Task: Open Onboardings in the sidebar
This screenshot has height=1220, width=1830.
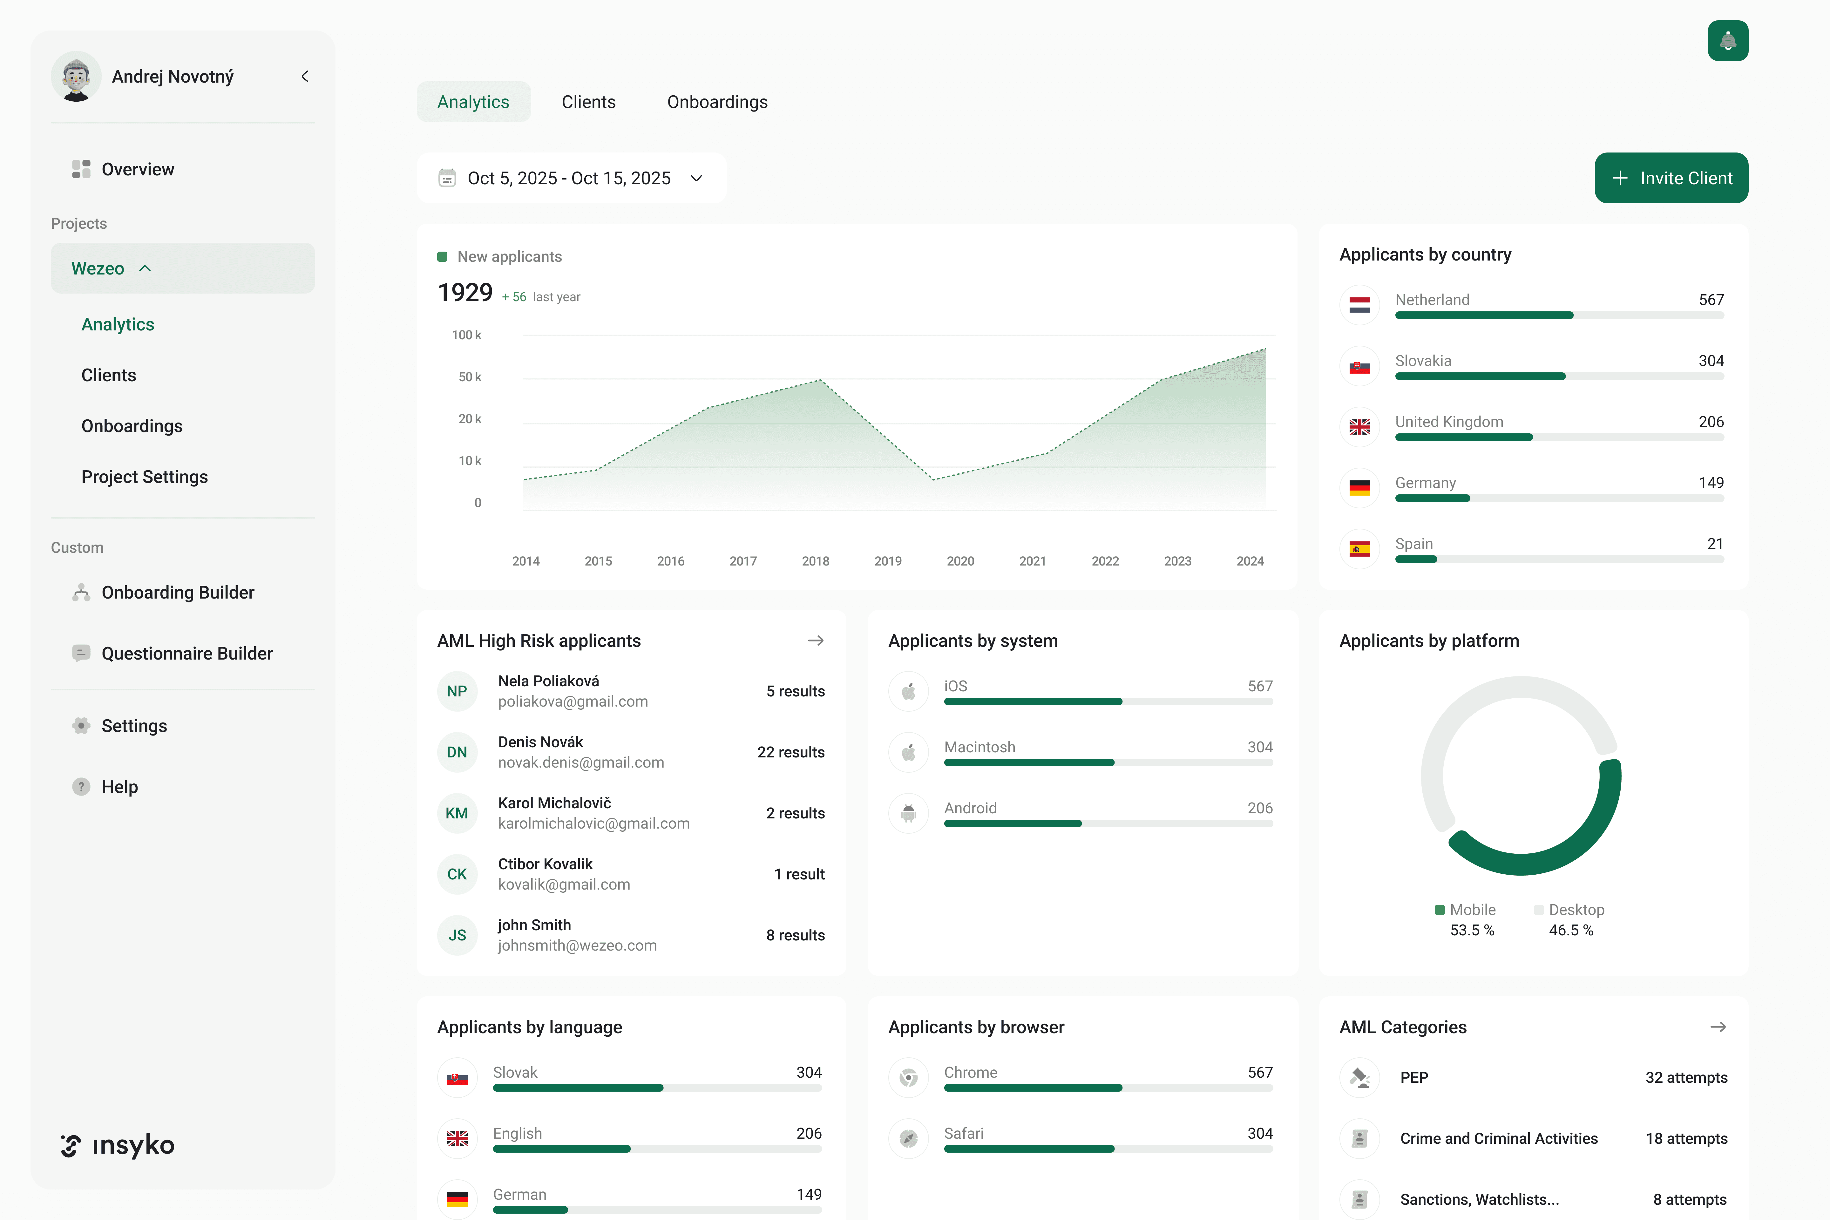Action: coord(132,426)
